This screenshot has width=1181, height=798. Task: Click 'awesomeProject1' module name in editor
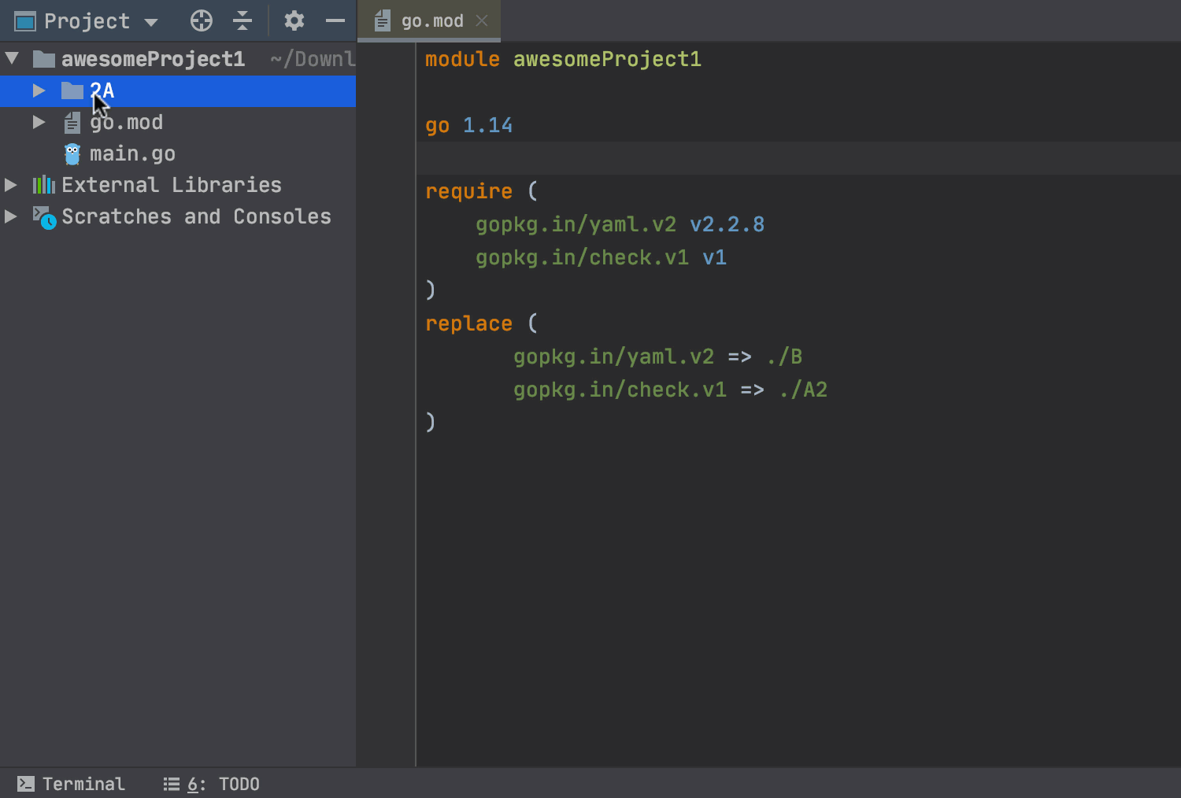(x=607, y=59)
